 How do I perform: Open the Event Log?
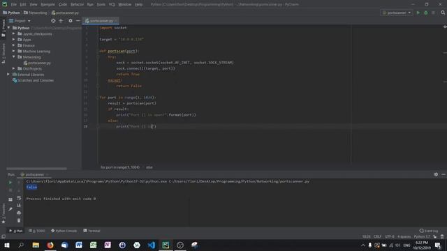pyautogui.click(x=429, y=231)
